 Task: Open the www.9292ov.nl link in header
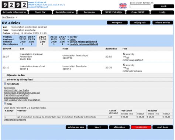click(x=37, y=3)
